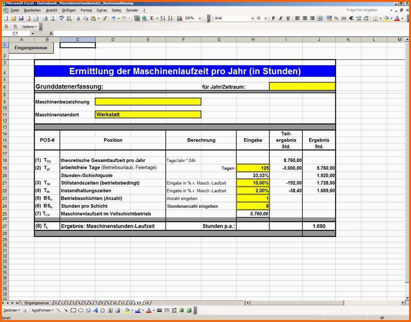Viewport: 411px width, 322px height.
Task: Sort descending with the Z-A icon
Action: (x=170, y=18)
